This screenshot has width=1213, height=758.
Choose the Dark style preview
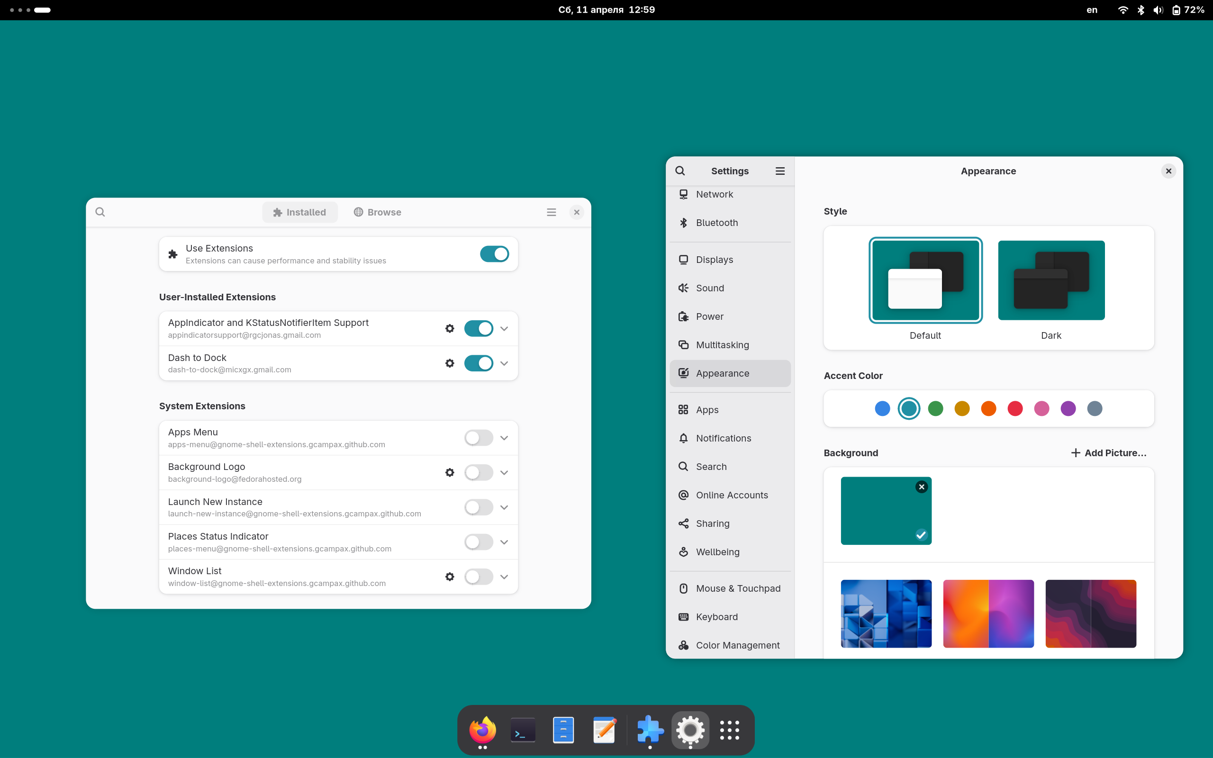(1051, 281)
